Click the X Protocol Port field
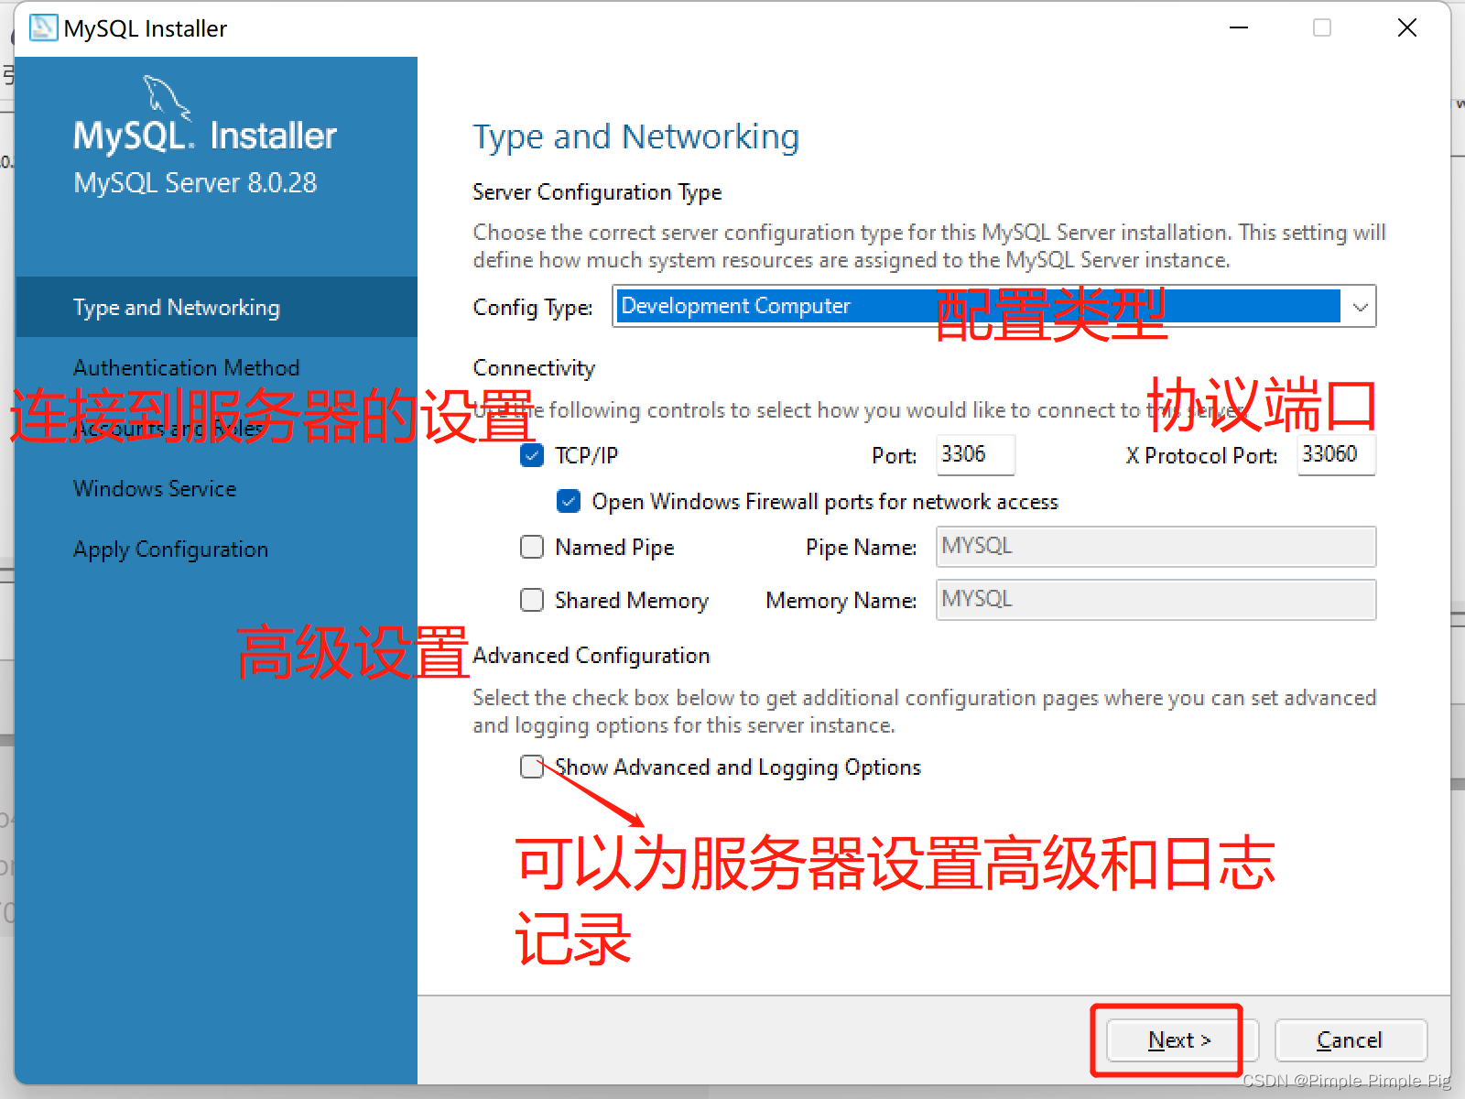The height and width of the screenshot is (1099, 1465). click(1336, 454)
